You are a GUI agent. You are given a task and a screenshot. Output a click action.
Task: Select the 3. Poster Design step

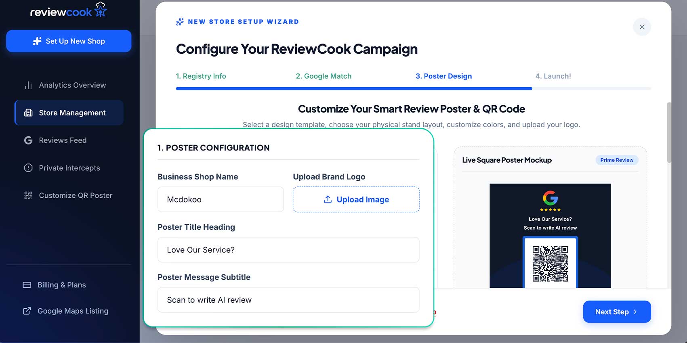443,76
